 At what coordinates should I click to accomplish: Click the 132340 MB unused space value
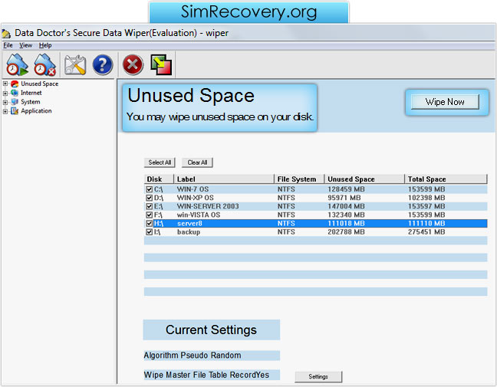tap(346, 215)
